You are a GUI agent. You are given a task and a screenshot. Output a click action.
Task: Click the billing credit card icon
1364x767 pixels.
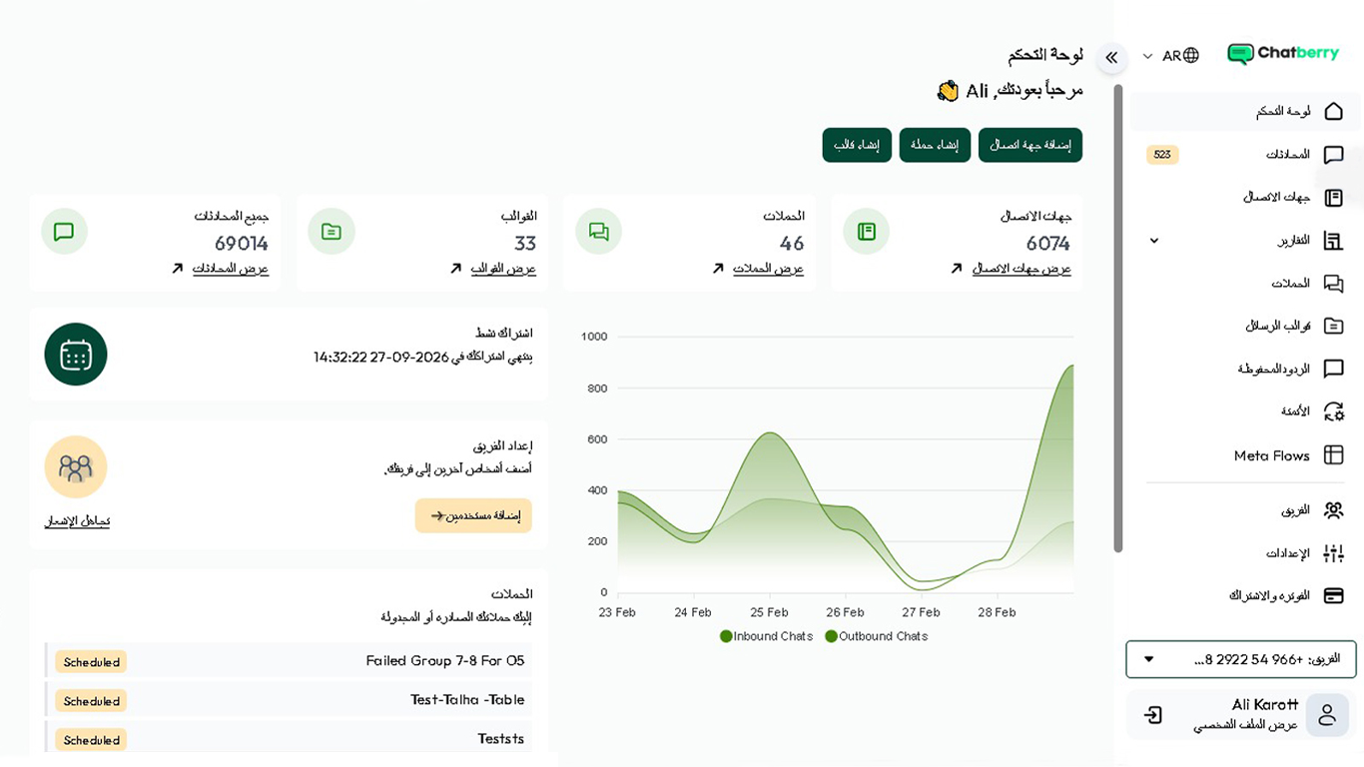click(1333, 596)
